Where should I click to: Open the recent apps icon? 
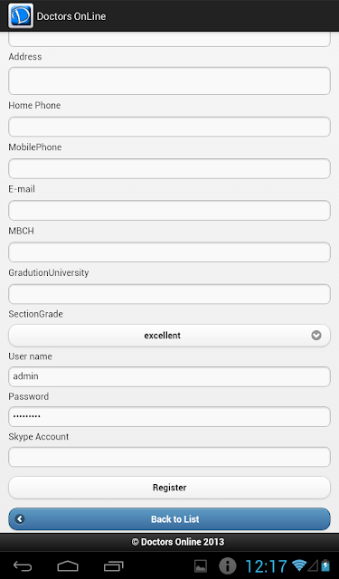click(113, 565)
